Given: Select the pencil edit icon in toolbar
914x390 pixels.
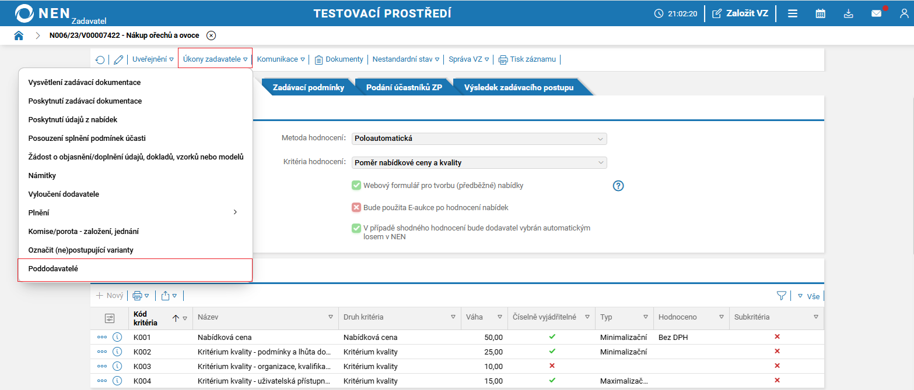Looking at the screenshot, I should (x=118, y=59).
